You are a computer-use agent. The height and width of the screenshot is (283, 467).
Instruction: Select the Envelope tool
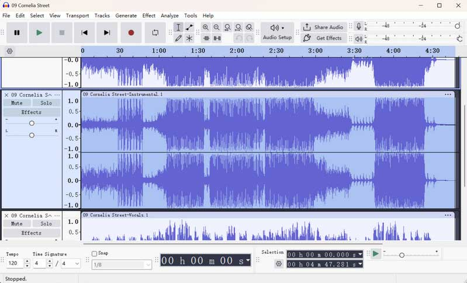coord(189,27)
